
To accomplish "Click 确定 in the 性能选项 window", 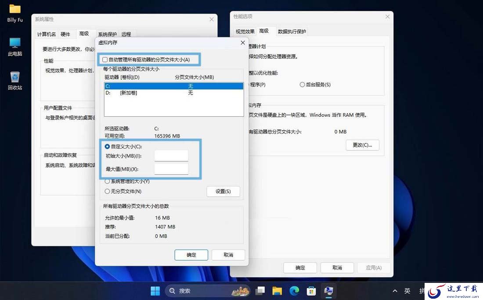I will tap(300, 268).
